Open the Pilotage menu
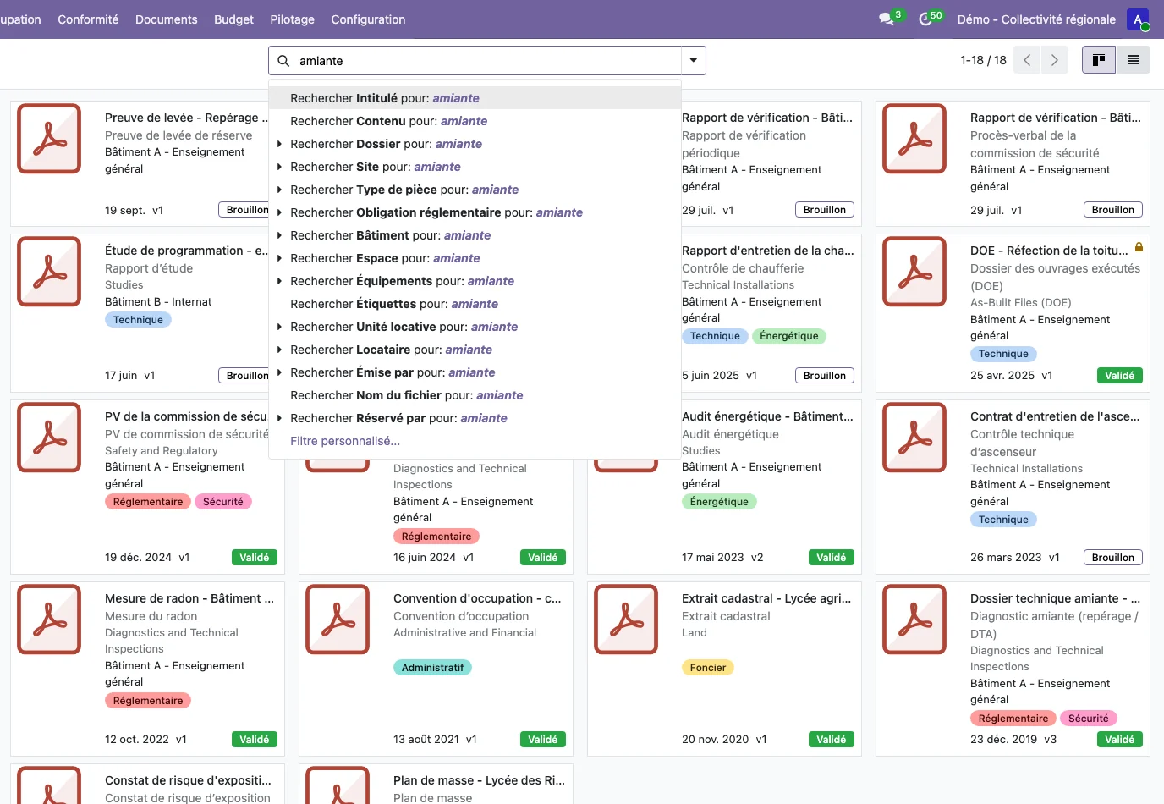Image resolution: width=1164 pixels, height=804 pixels. point(292,19)
